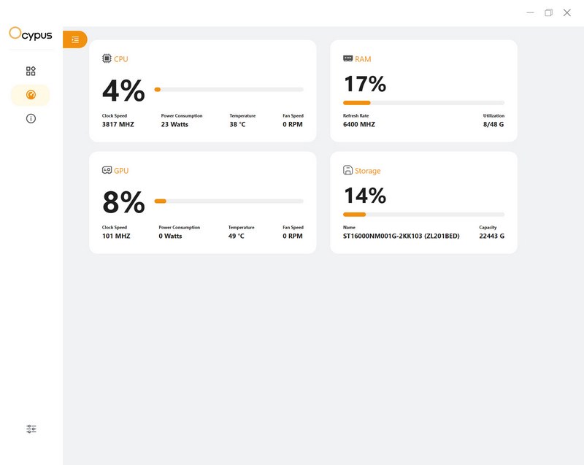Click the GPU card icon
Image resolution: width=584 pixels, height=465 pixels.
107,170
